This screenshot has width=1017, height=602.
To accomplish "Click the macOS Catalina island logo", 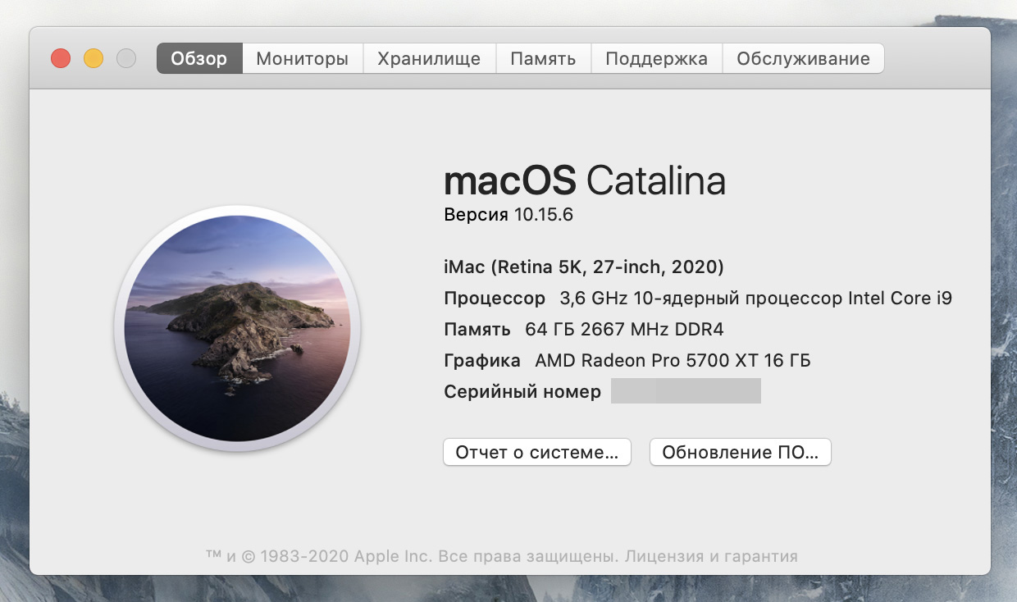I will pos(237,328).
